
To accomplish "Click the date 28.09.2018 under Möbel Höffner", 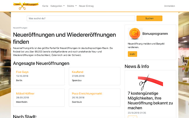I will [x=22, y=98].
